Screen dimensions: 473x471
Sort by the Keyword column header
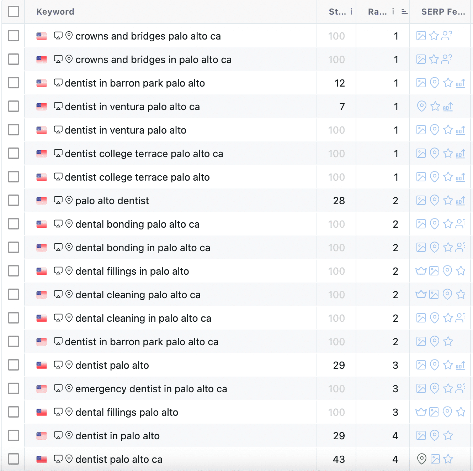coord(55,12)
